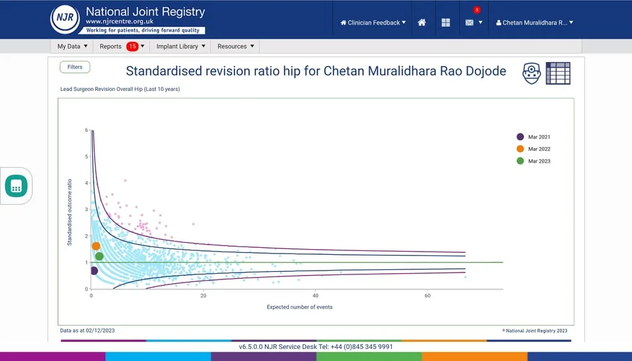Click the chart title heading
632x361 pixels.
tap(316, 71)
